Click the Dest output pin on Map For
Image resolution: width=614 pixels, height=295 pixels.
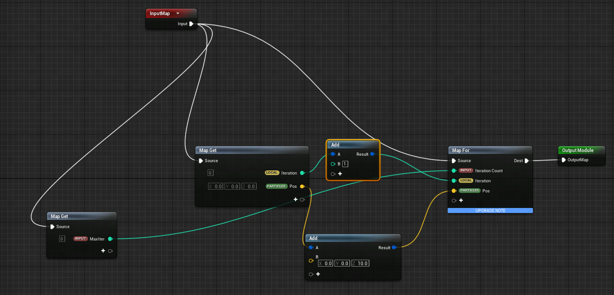526,161
